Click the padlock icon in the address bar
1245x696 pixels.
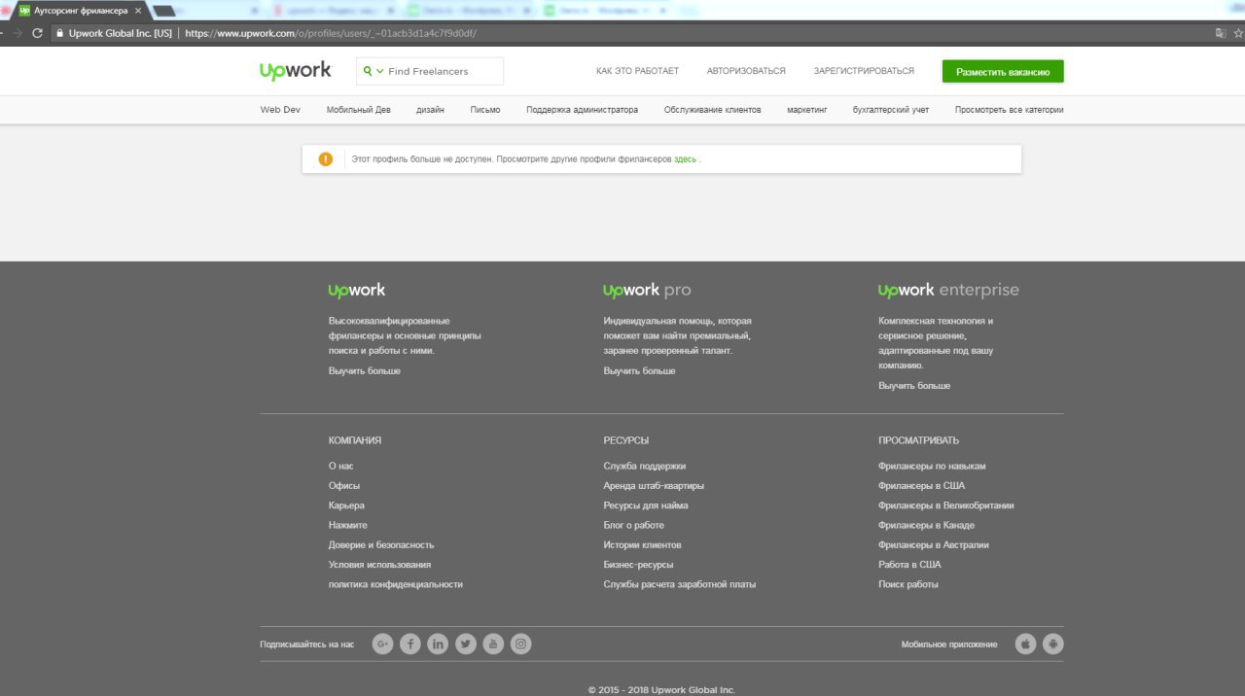[59, 33]
